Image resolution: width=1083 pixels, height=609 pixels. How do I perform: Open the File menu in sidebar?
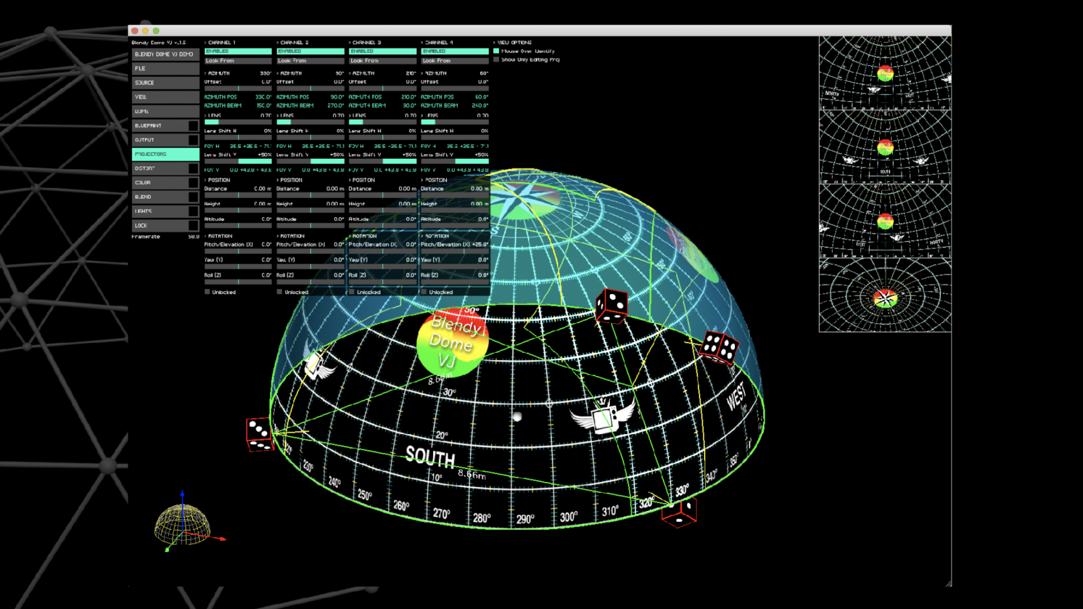(x=166, y=68)
